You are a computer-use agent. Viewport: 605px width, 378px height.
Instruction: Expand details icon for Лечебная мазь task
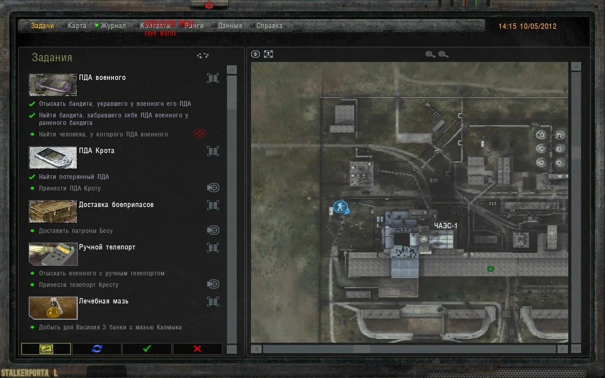click(x=213, y=301)
